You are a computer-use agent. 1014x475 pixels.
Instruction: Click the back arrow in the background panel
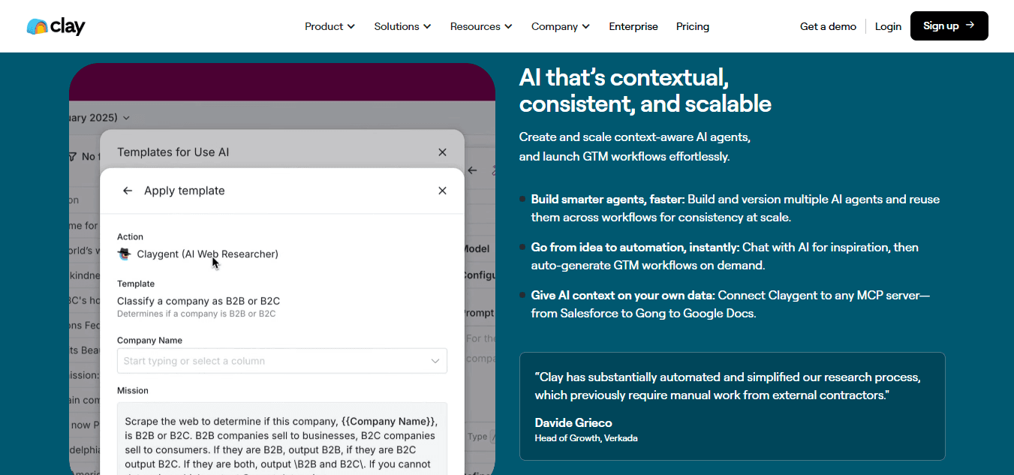[x=472, y=170]
